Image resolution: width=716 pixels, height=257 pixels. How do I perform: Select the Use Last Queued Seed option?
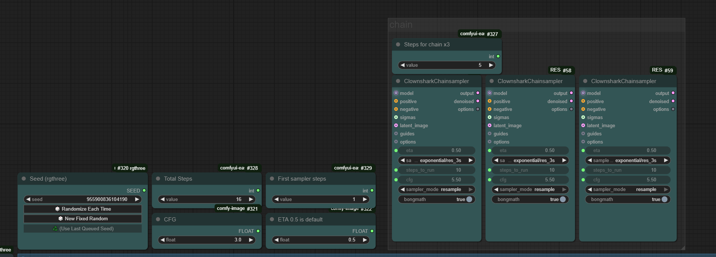point(83,229)
